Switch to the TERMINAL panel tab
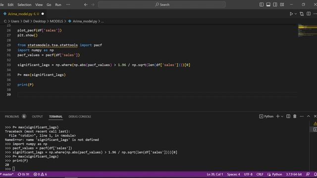This screenshot has height=178, width=317. pos(55,117)
